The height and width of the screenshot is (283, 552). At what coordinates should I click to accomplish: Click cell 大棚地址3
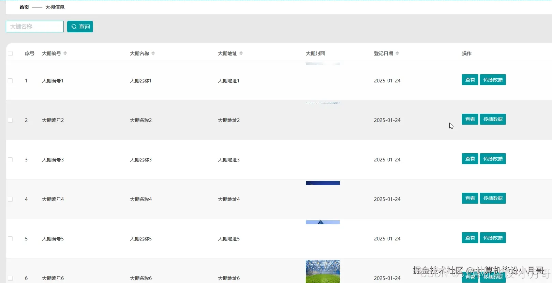click(x=229, y=160)
